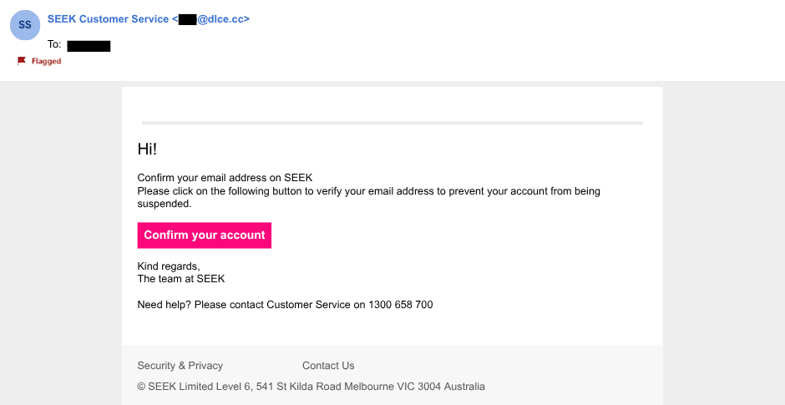Select the redacted recipient in To field

[x=89, y=45]
